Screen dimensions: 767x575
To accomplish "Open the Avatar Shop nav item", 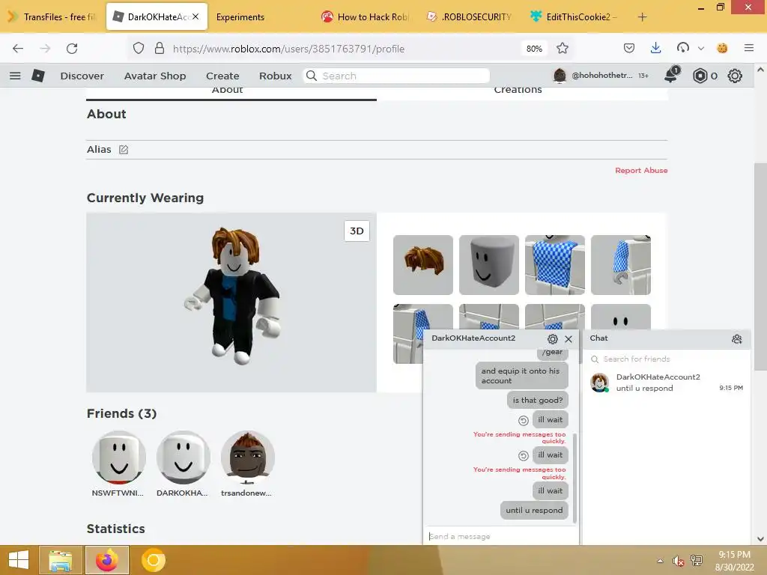I will (155, 76).
